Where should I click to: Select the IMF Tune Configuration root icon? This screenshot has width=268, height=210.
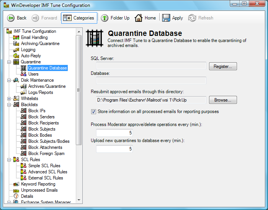pos(9,31)
